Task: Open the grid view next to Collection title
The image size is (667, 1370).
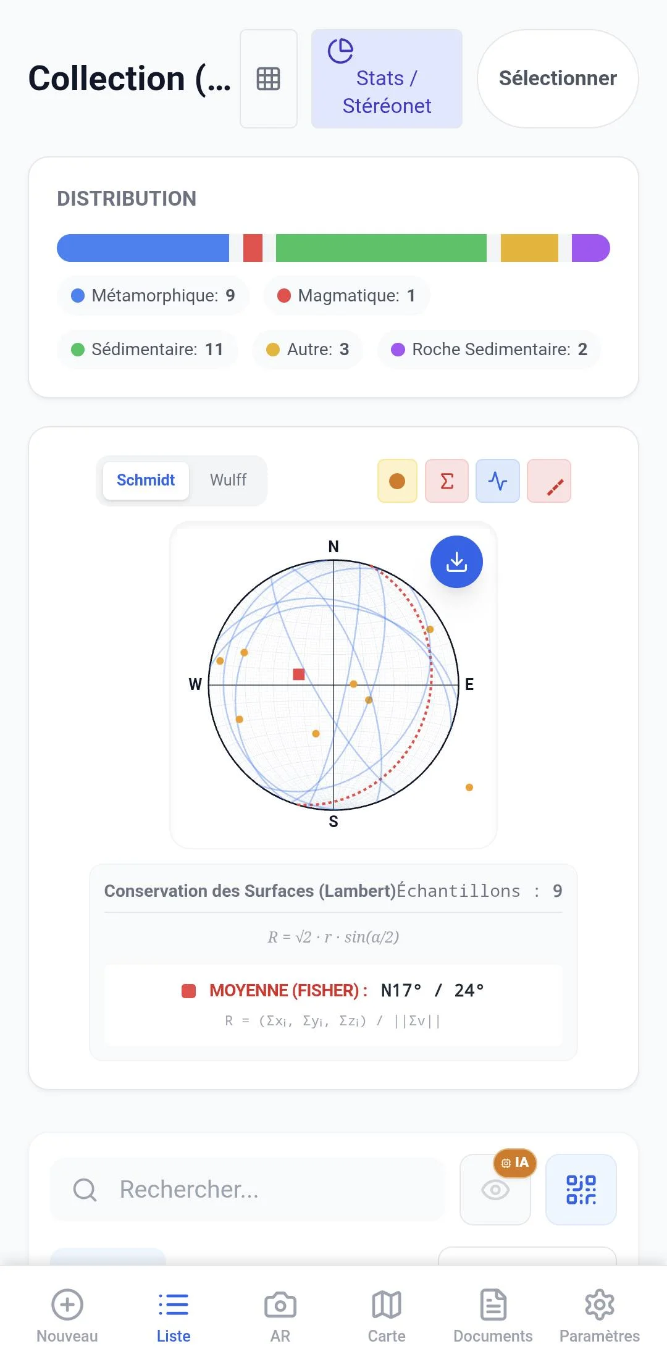Action: 268,78
